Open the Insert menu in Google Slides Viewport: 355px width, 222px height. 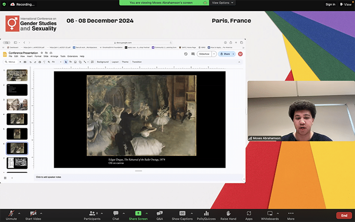[x=30, y=56]
